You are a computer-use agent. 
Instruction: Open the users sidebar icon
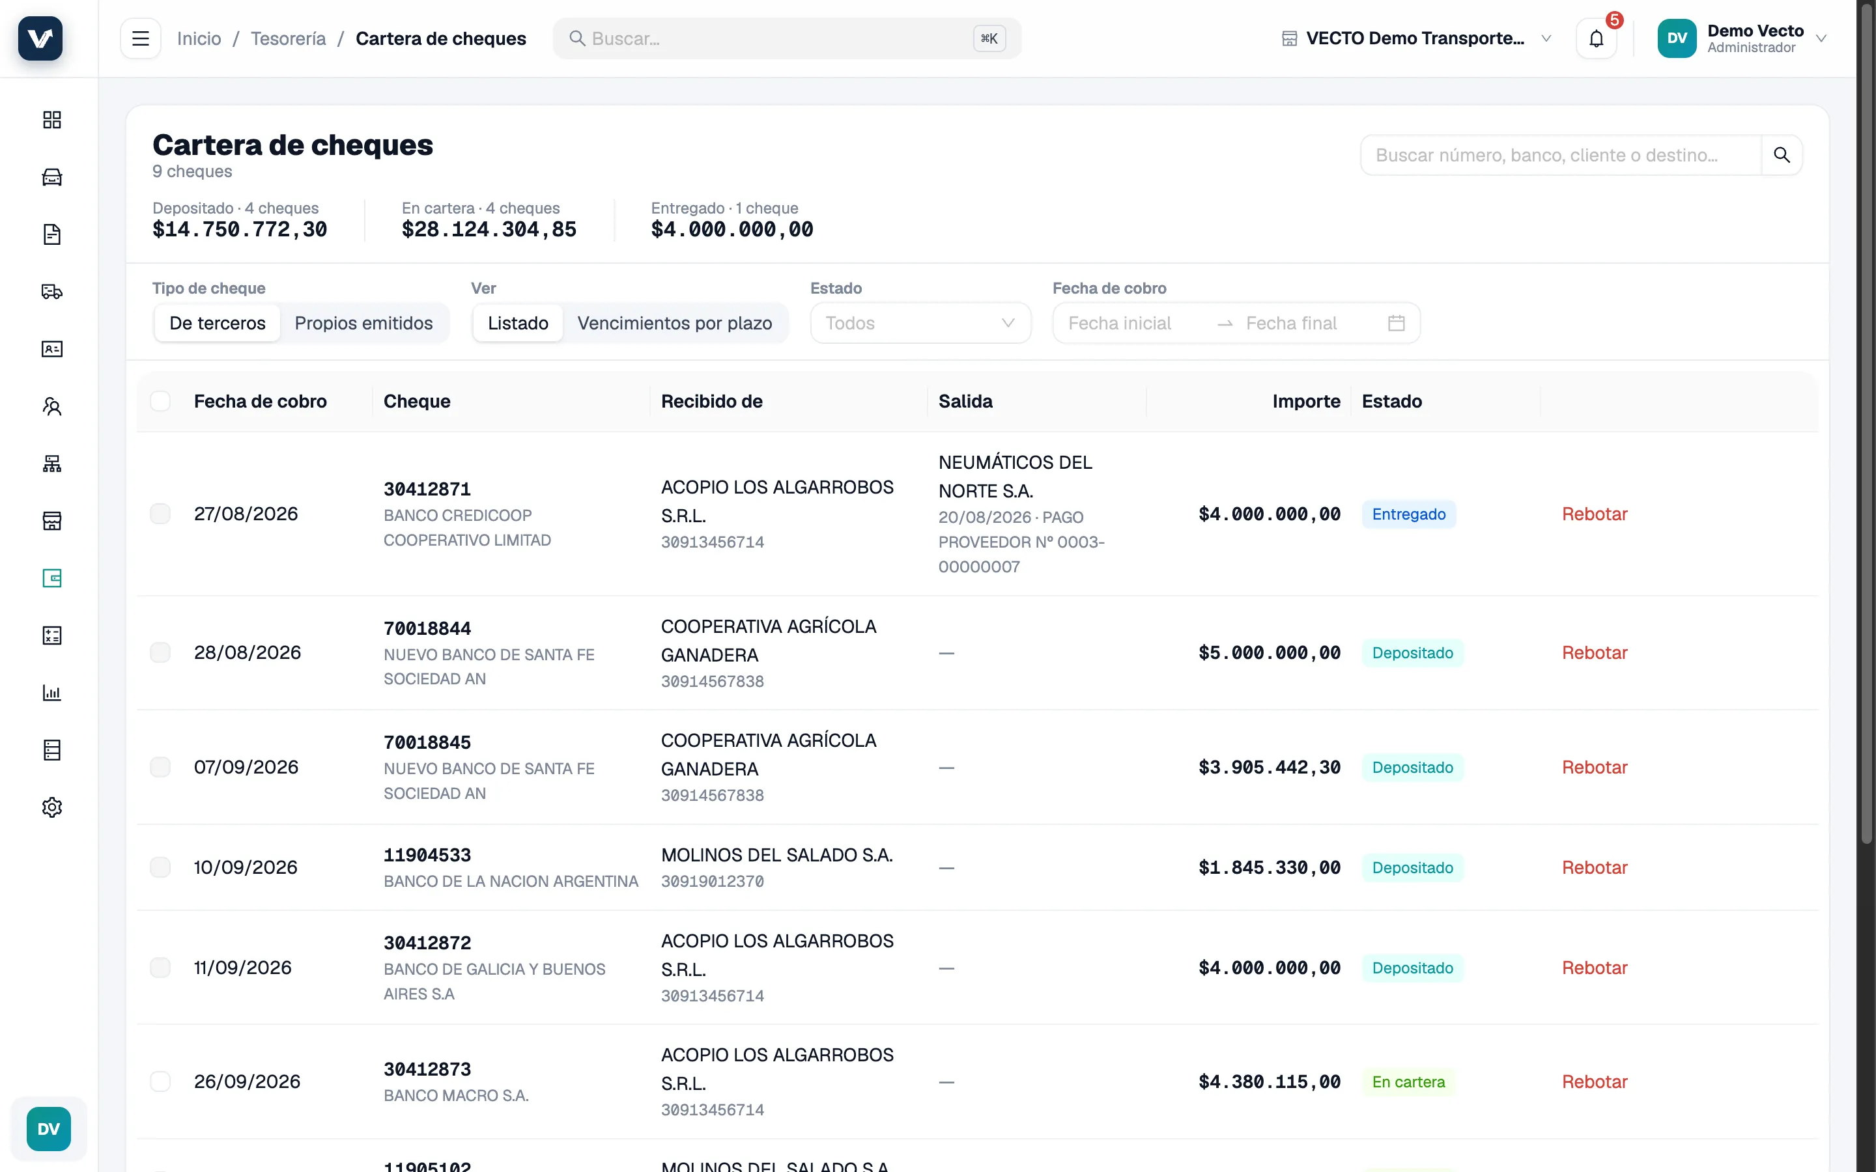point(52,406)
